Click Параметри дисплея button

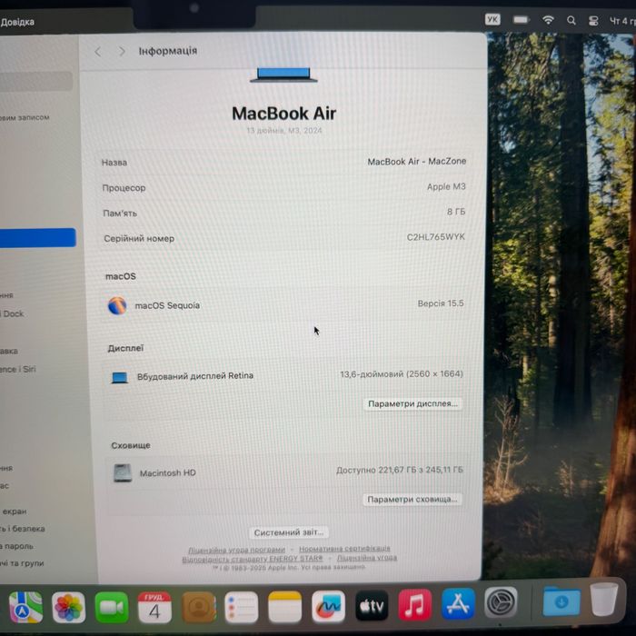pos(412,403)
